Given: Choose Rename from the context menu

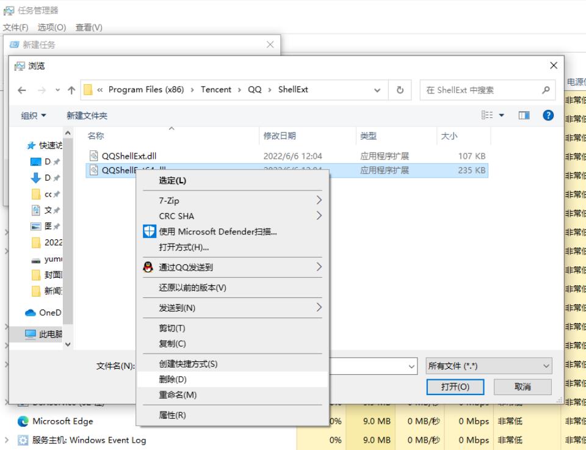Looking at the screenshot, I should 178,395.
